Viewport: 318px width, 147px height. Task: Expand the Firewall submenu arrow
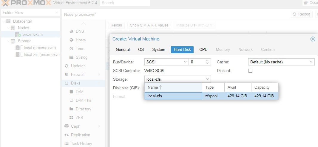pyautogui.click(x=99, y=75)
